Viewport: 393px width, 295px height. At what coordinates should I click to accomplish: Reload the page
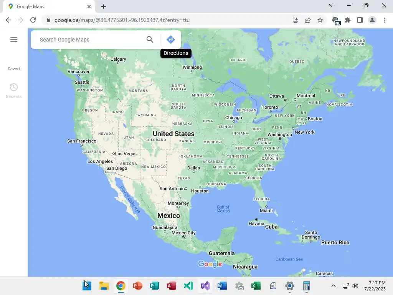(x=33, y=20)
